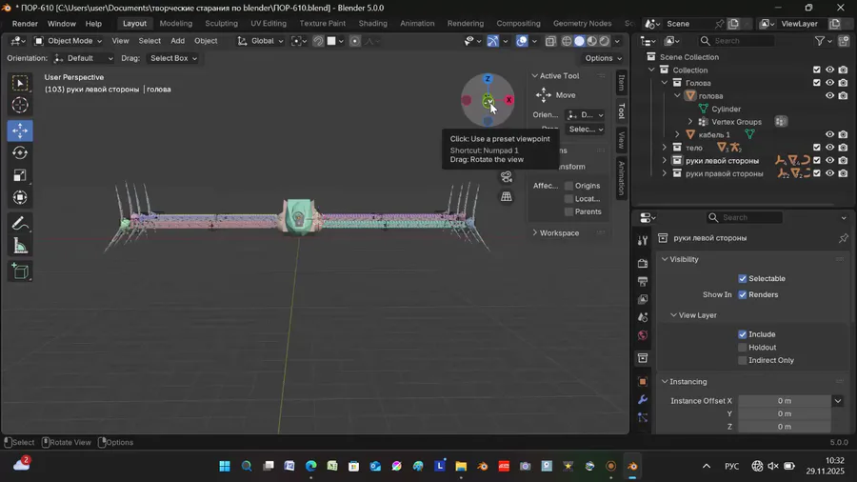The image size is (857, 482).
Task: Open the Render menu
Action: [25, 24]
